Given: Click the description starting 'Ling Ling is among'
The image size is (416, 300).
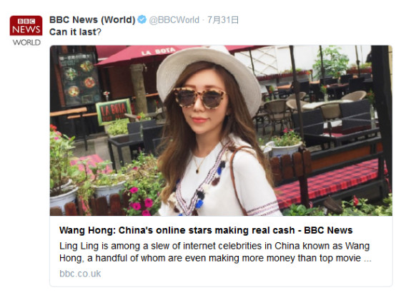Looking at the screenshot, I should (215, 252).
